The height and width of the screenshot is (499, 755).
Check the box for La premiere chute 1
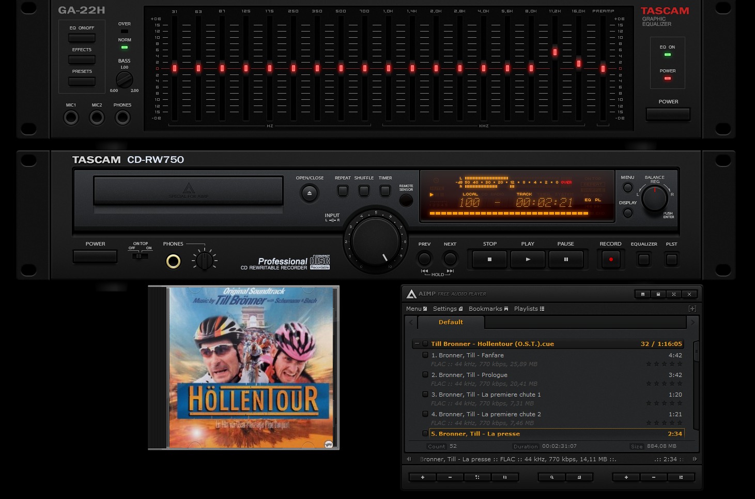coord(425,395)
